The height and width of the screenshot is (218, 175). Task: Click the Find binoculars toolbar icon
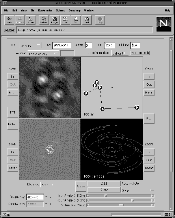pos(87,20)
